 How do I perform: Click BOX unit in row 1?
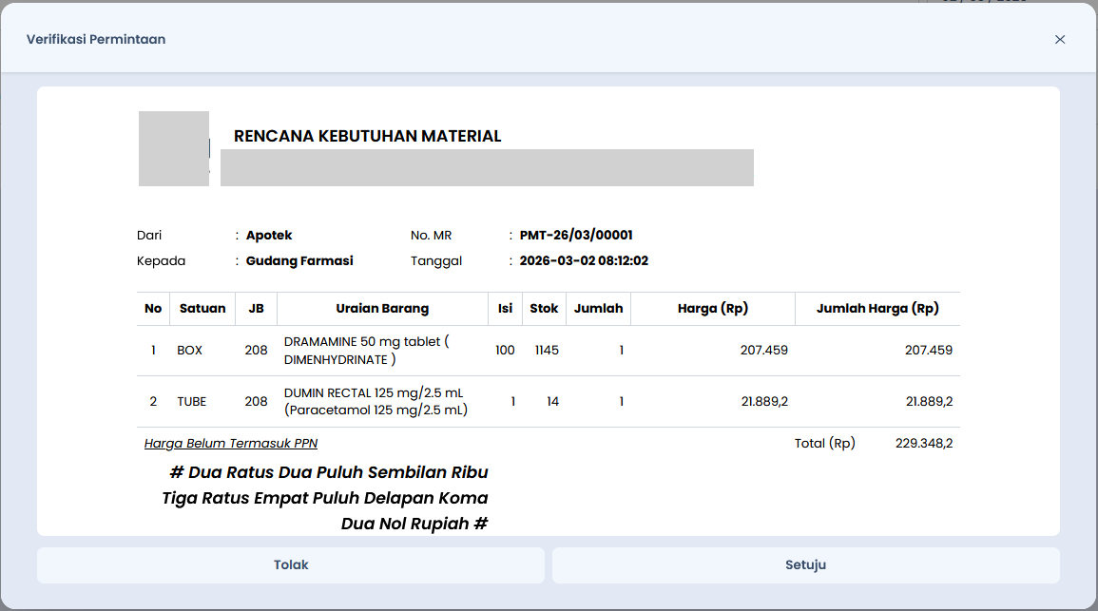(189, 351)
